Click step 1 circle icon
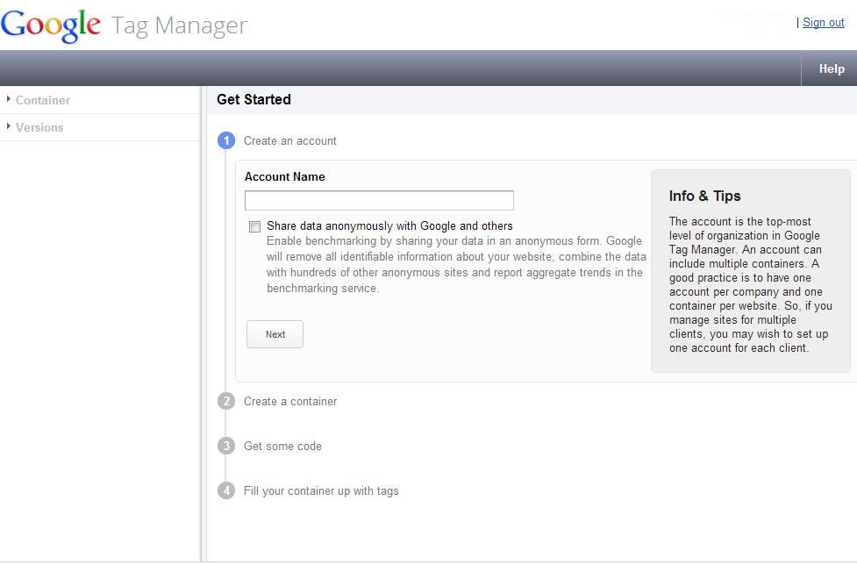Screen dimensions: 857x565 coord(226,141)
